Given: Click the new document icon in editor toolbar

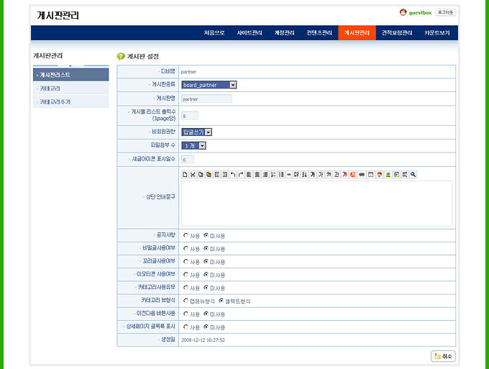Looking at the screenshot, I should tap(185, 174).
